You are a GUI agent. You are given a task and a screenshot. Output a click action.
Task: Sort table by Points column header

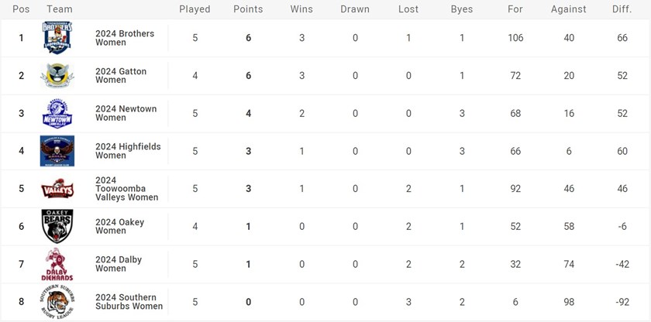pyautogui.click(x=248, y=9)
